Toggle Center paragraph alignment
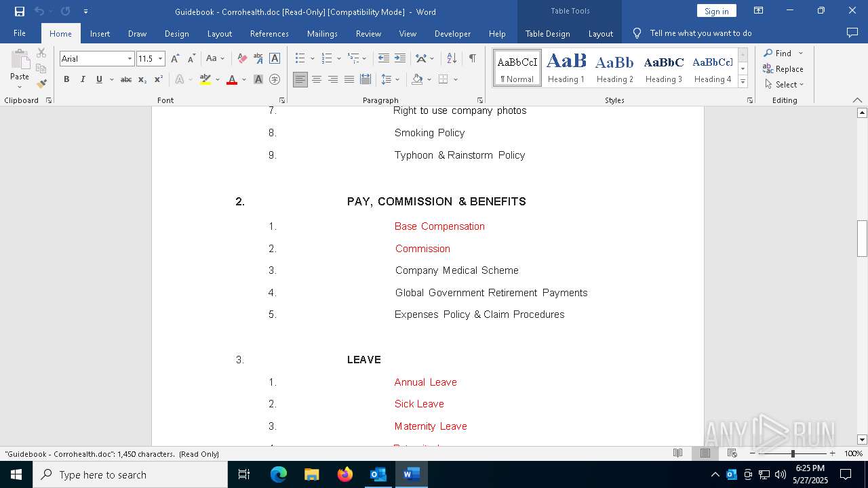Viewport: 868px width, 488px height. click(317, 79)
